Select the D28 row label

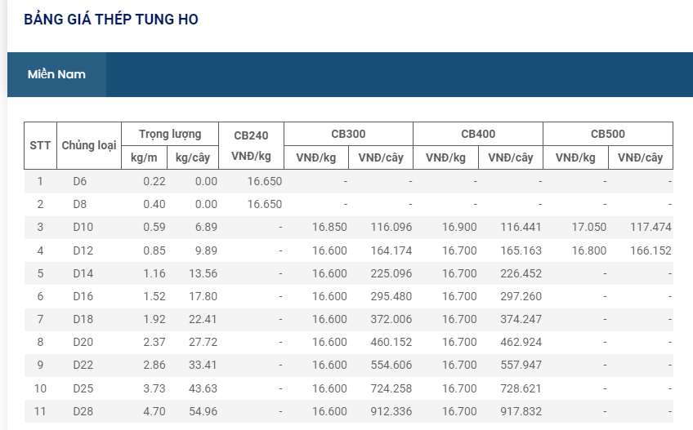point(83,411)
